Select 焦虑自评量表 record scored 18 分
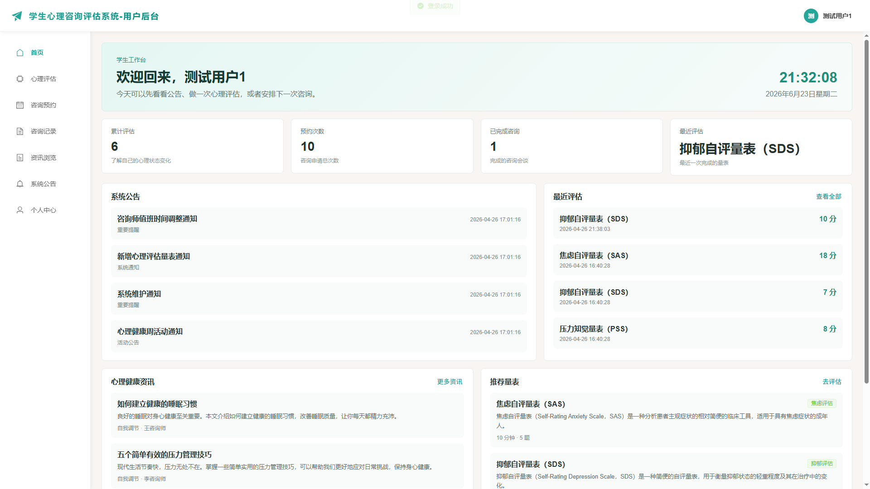 click(x=698, y=260)
